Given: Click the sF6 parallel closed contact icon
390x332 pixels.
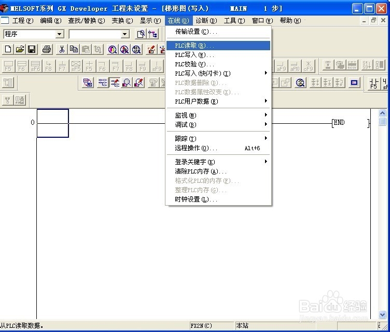Looking at the screenshot, I should (35, 66).
